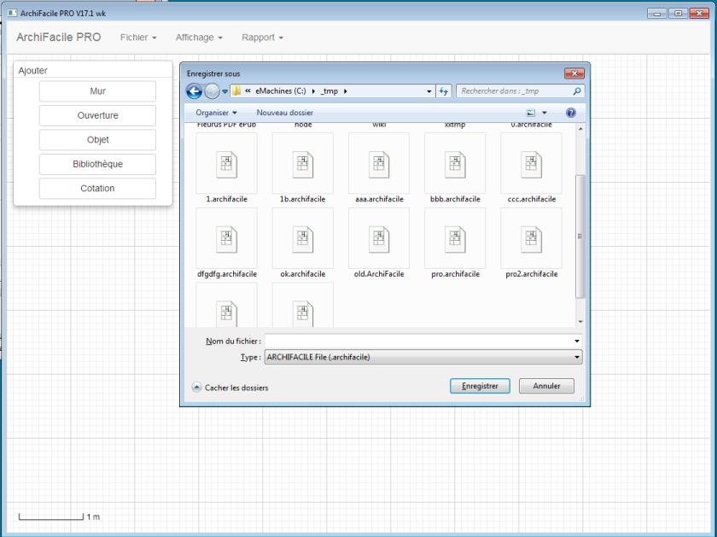Open the Organiser dropdown

216,113
